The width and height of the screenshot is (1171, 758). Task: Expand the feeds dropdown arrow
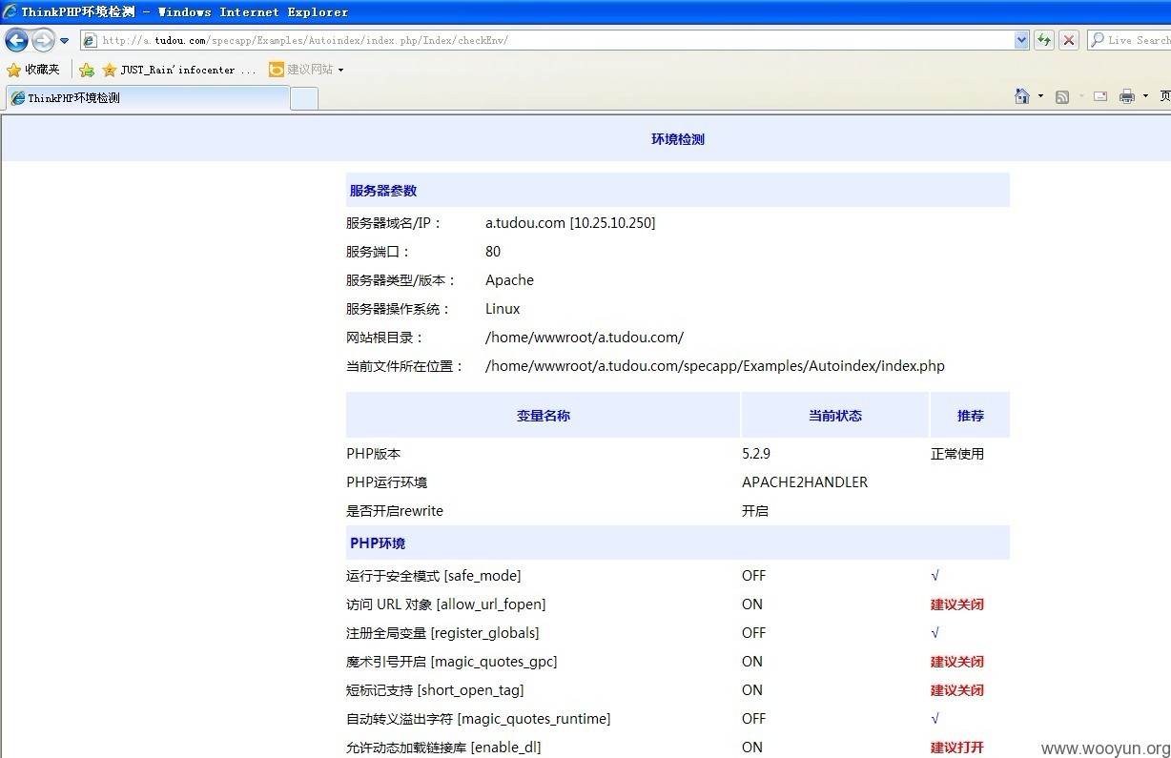pyautogui.click(x=1080, y=96)
